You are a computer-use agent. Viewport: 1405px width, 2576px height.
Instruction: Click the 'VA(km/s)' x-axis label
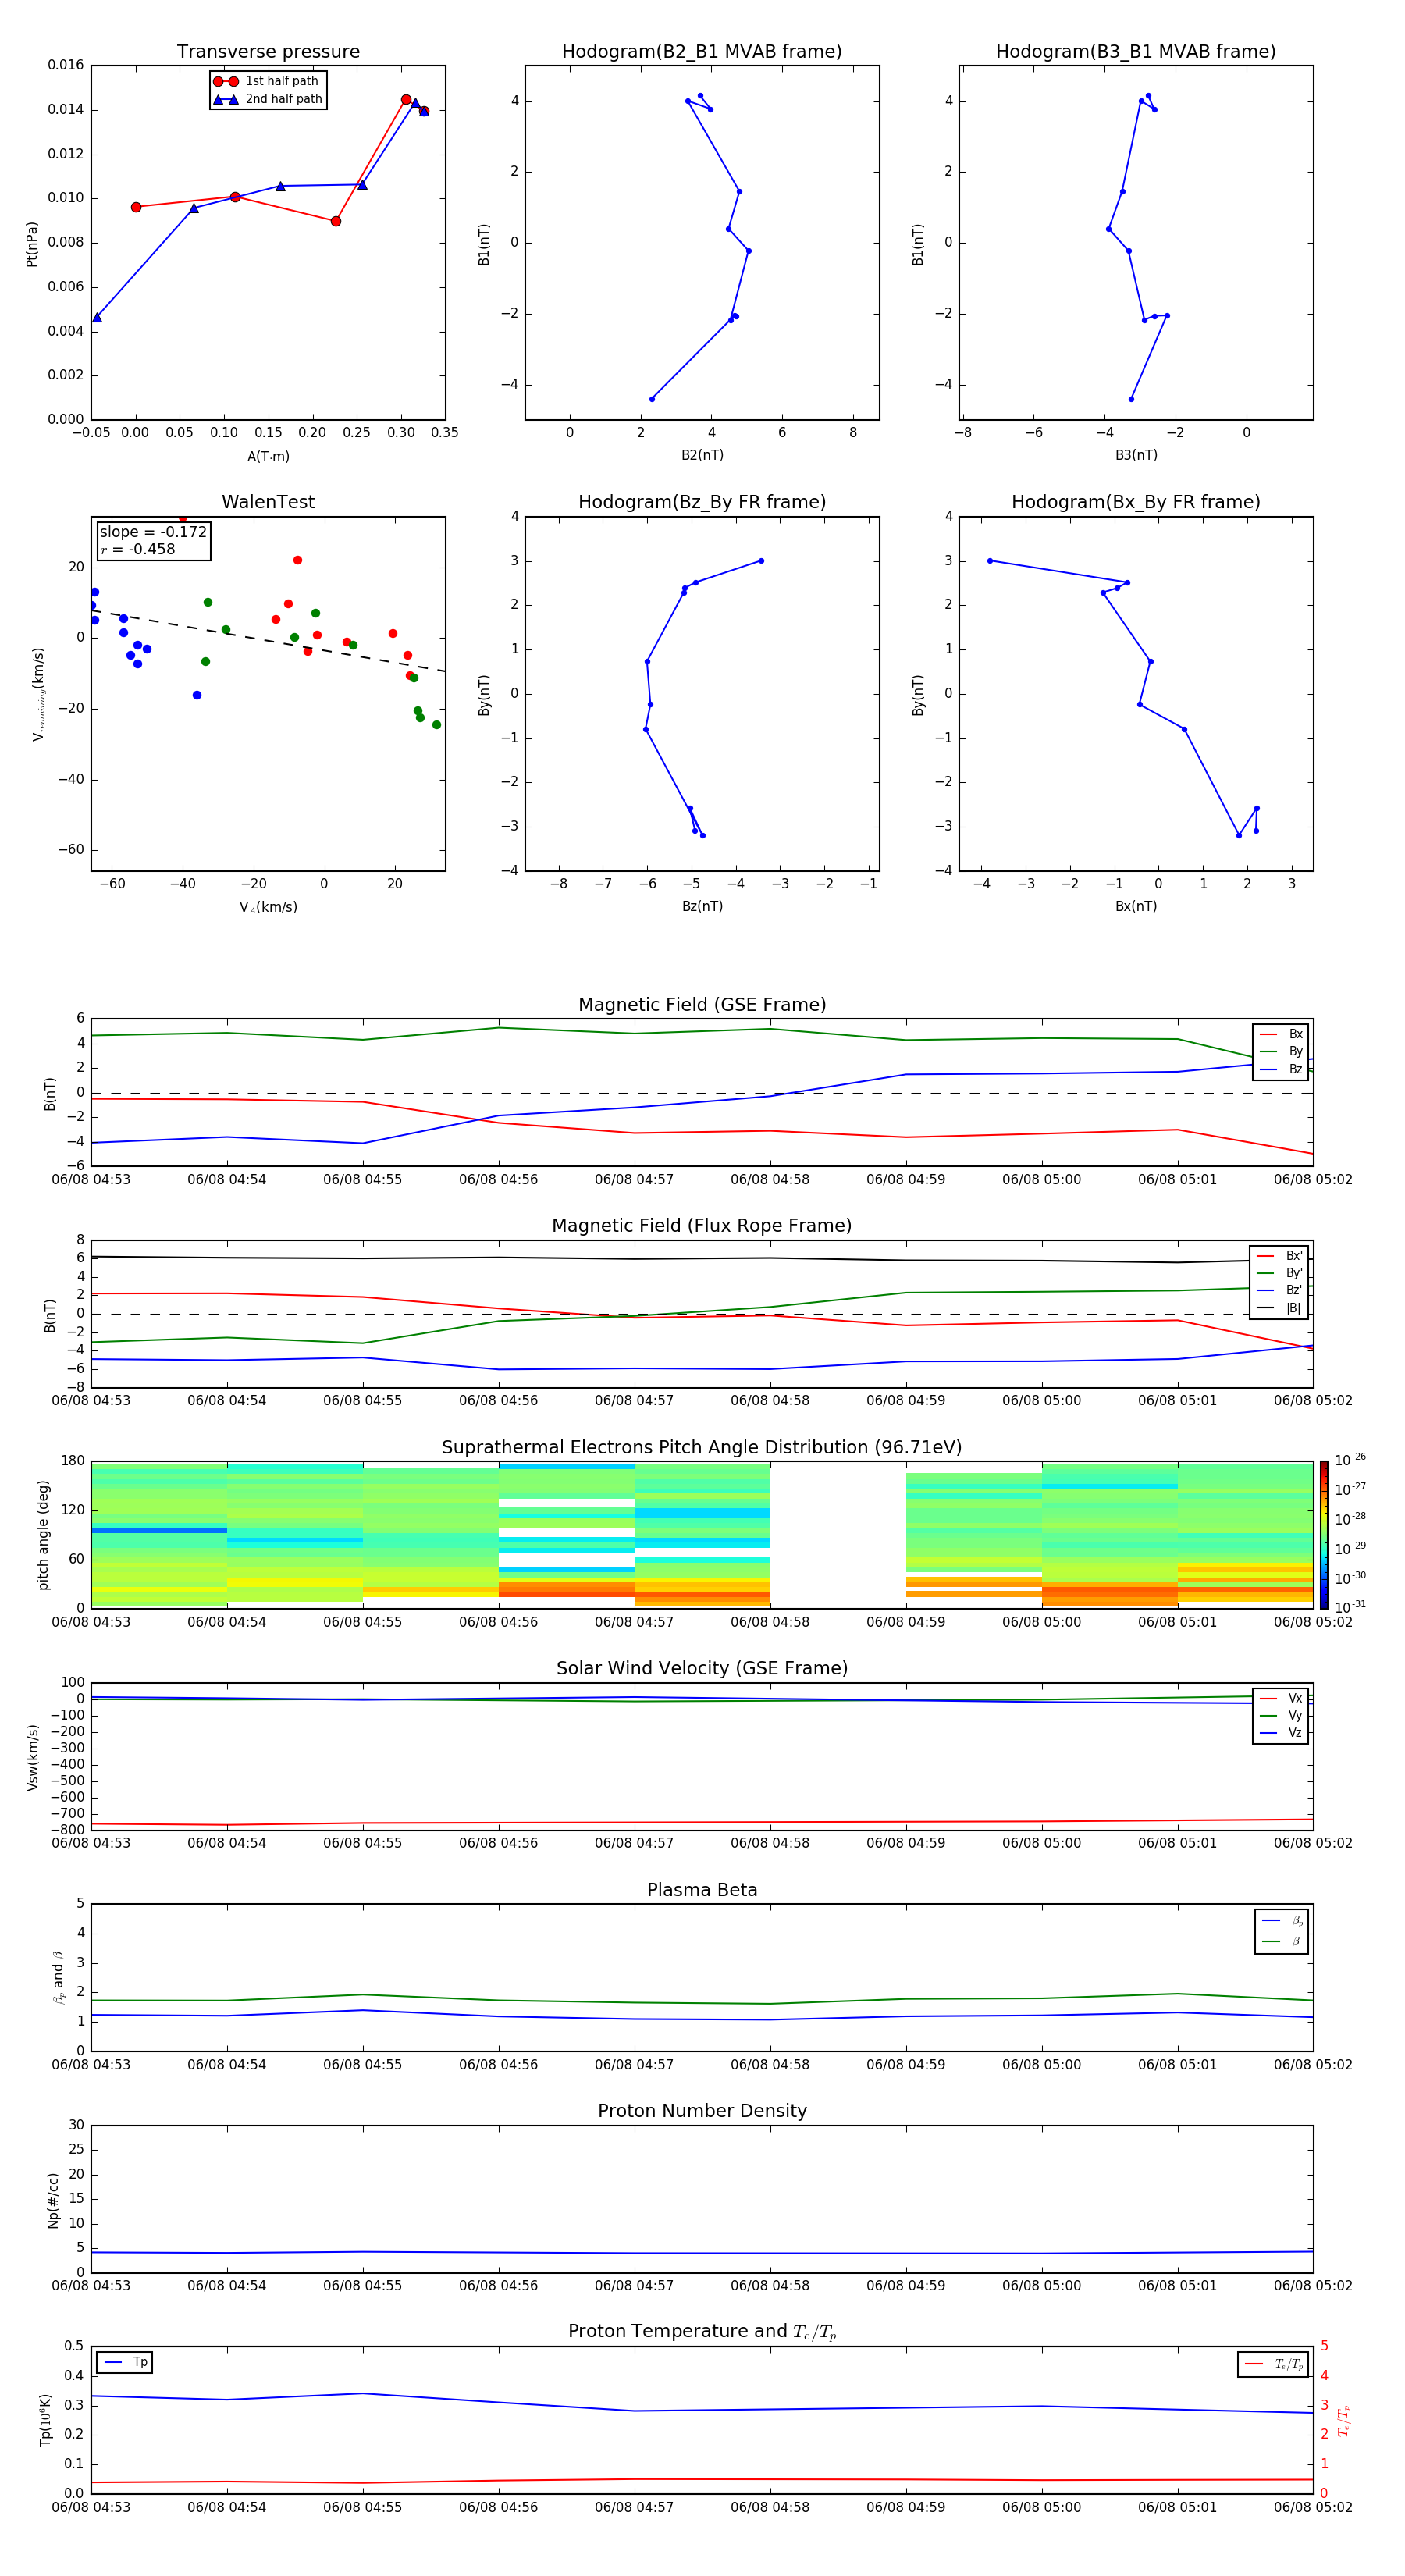coord(268,907)
